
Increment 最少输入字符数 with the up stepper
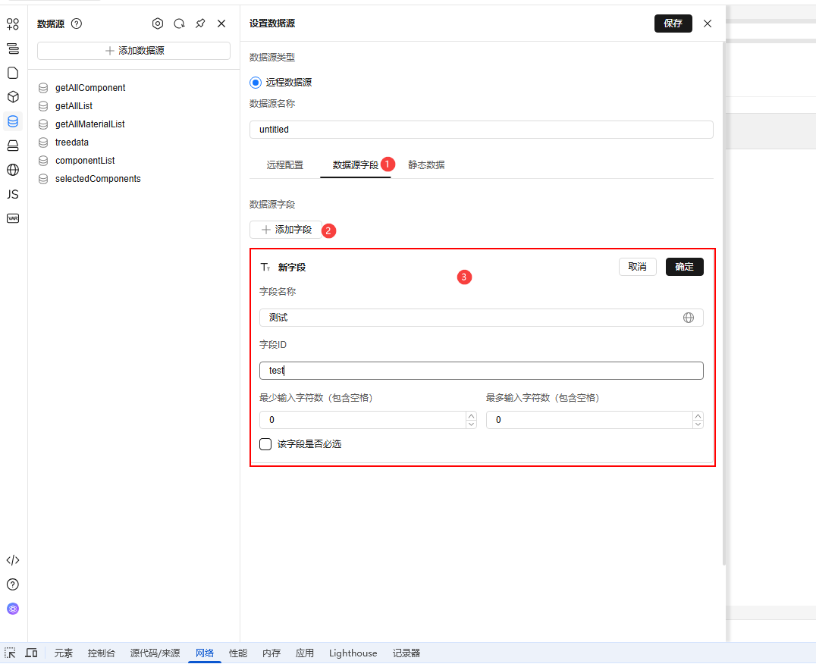click(x=471, y=415)
